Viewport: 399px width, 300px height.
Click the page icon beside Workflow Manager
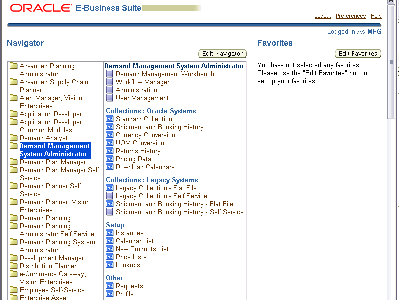[x=109, y=82]
